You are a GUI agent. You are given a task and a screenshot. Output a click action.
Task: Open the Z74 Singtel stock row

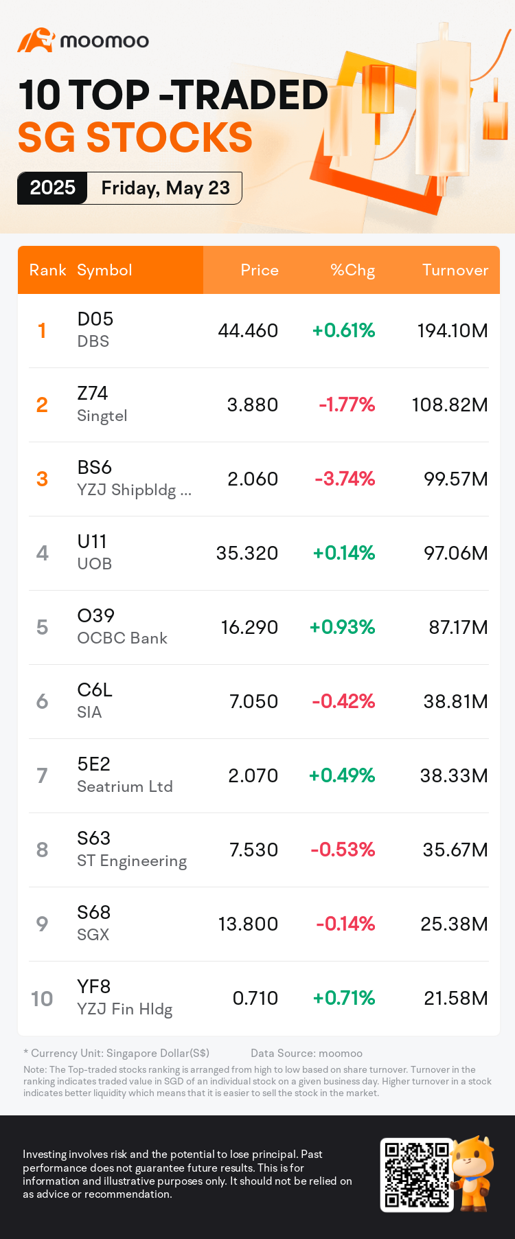259,405
